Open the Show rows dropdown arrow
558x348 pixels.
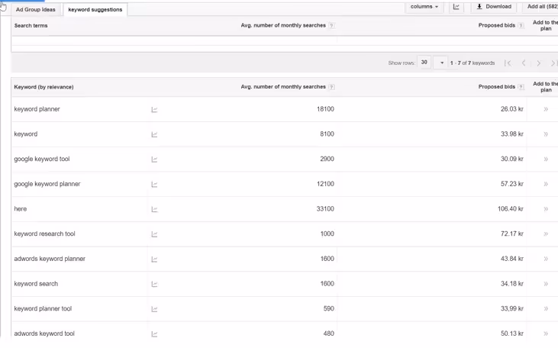[x=440, y=63]
